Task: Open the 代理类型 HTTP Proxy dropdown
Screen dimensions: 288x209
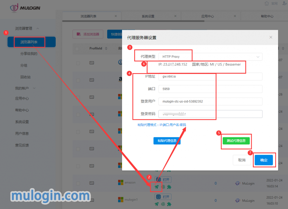Action: pyautogui.click(x=210, y=57)
